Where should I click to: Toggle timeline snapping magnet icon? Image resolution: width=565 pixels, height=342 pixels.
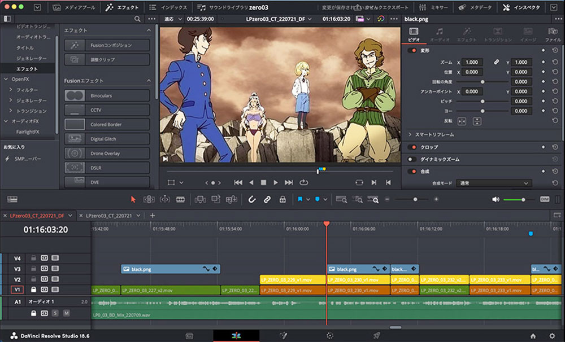coord(253,199)
